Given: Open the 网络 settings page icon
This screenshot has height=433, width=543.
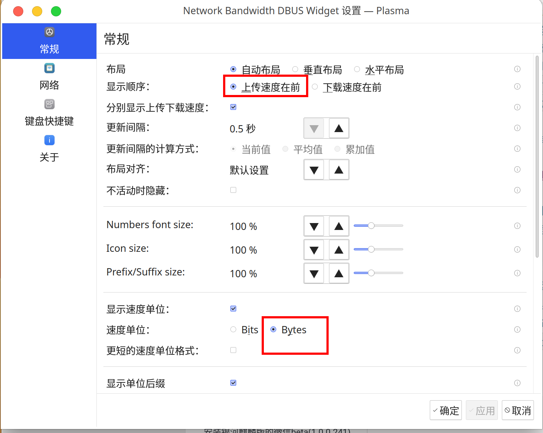Looking at the screenshot, I should (x=49, y=68).
